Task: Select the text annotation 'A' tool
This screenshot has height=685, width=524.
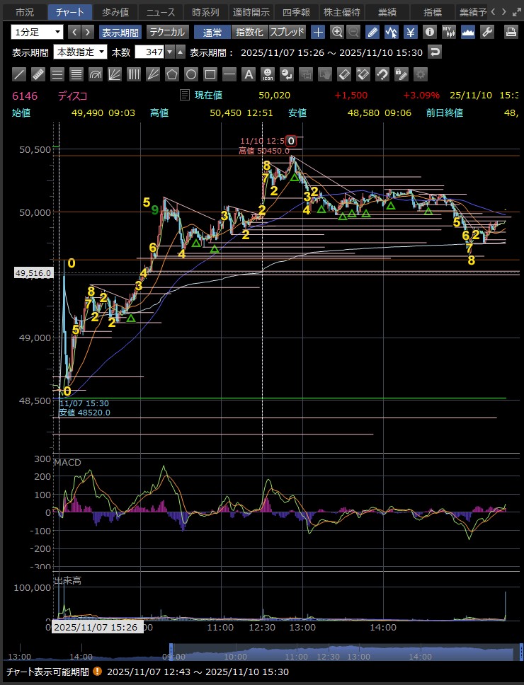Action: click(249, 74)
